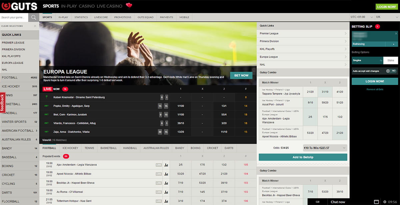Open statistics chart icon for As Roma match
400x205 pixels.
click(x=166, y=192)
